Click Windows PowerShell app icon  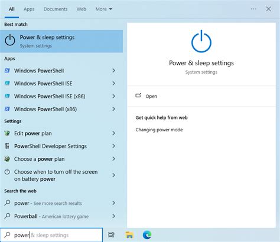(7, 71)
